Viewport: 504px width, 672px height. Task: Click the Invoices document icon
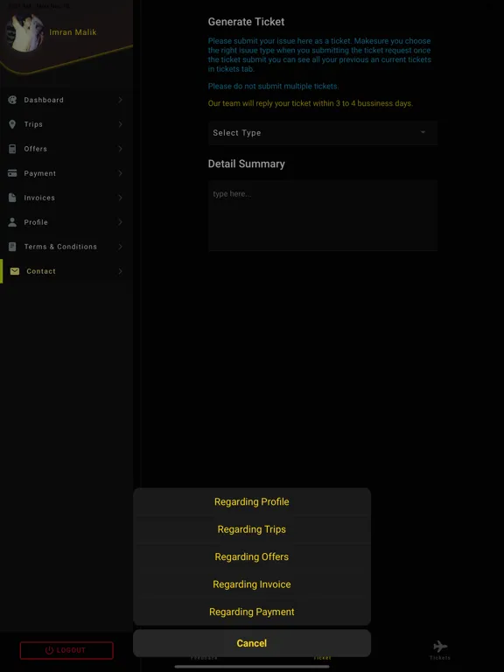point(12,198)
